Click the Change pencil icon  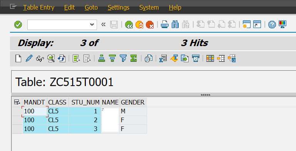tap(29, 58)
